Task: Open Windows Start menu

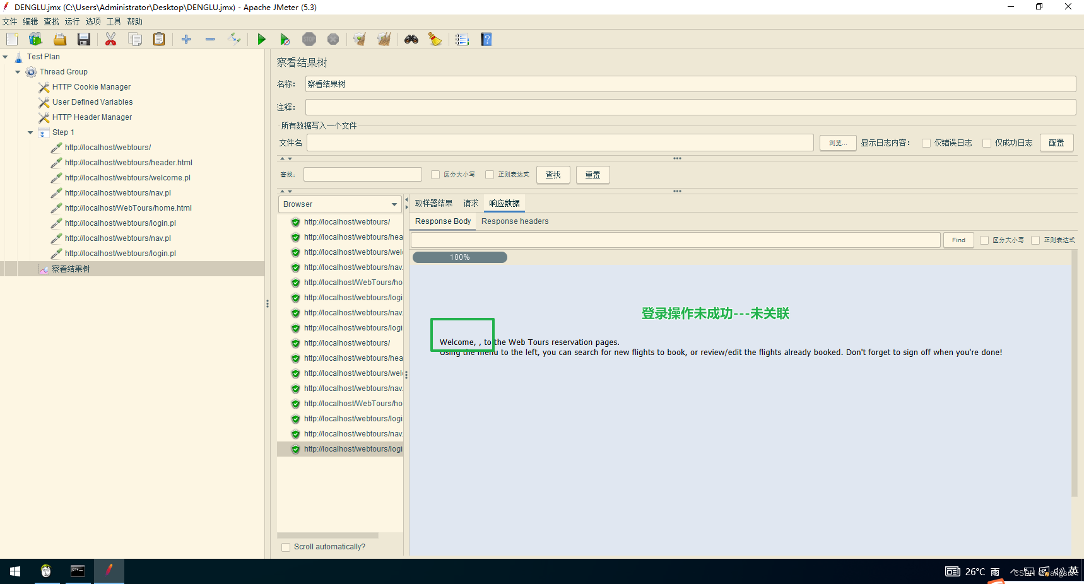Action: click(15, 571)
